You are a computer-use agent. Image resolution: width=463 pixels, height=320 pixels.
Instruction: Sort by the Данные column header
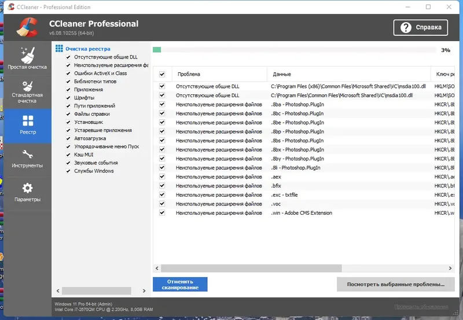[282, 74]
